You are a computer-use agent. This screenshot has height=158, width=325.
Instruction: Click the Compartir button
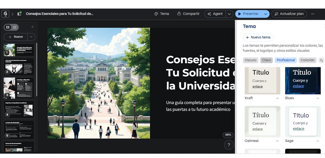coord(188,14)
